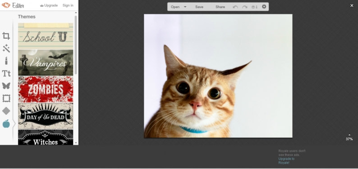Open the Textures crosshatch icon
The height and width of the screenshot is (169, 358).
[x=6, y=111]
